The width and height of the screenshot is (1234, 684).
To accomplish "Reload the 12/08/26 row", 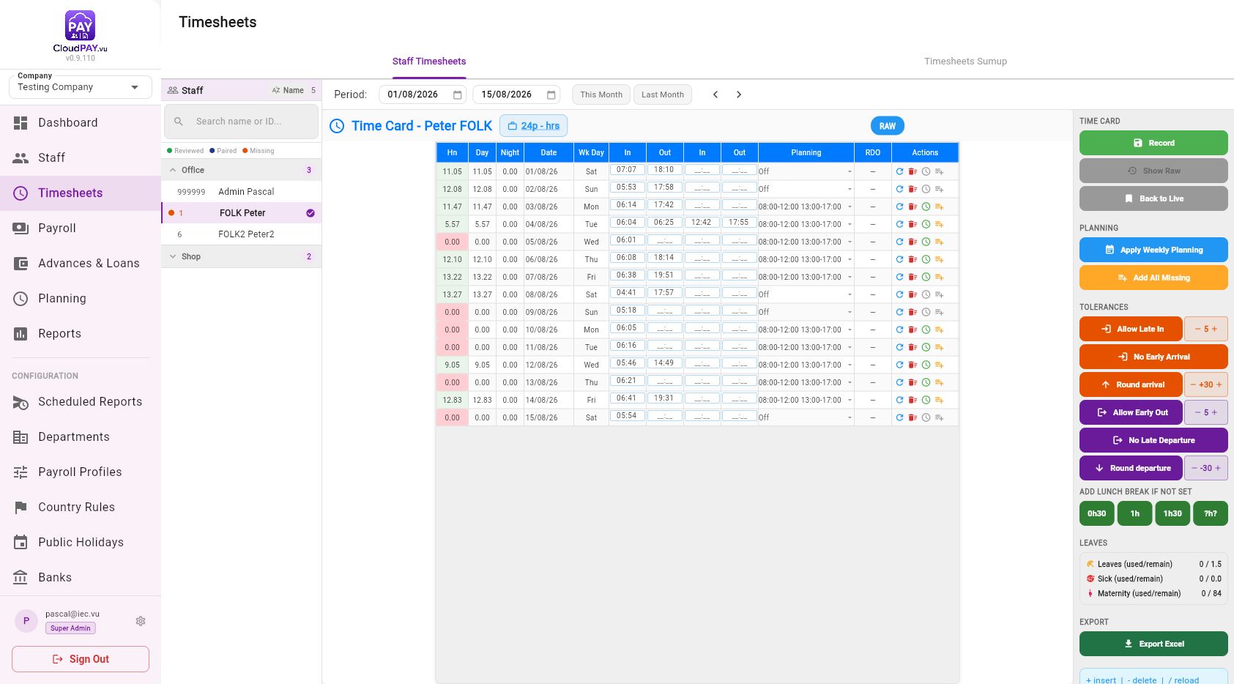I will coord(899,365).
